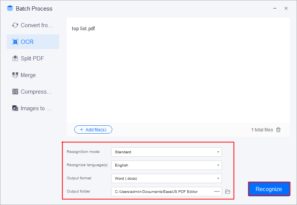This screenshot has width=297, height=205.
Task: Select the OCR sidebar tab
Action: (33, 42)
